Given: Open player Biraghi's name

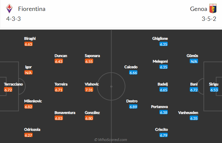Looking at the screenshot, I should pos(30,38).
